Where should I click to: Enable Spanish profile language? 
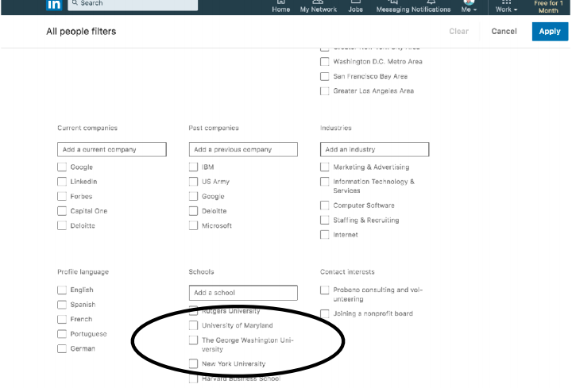coord(62,305)
